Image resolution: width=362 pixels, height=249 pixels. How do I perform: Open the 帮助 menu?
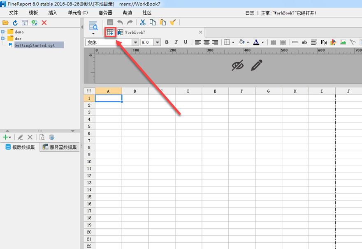pyautogui.click(x=127, y=13)
